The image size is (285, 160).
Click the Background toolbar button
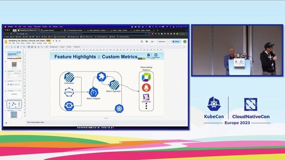53,47
